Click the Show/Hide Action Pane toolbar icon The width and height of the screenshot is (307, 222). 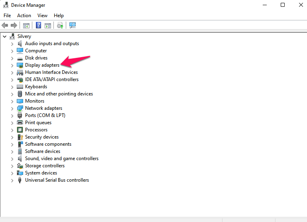[x=48, y=26]
